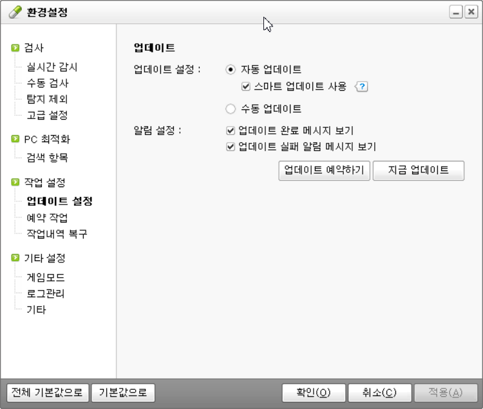483x409 pixels.
Task: Click the green arrow icon beside 작업 설정
Action: tap(15, 183)
